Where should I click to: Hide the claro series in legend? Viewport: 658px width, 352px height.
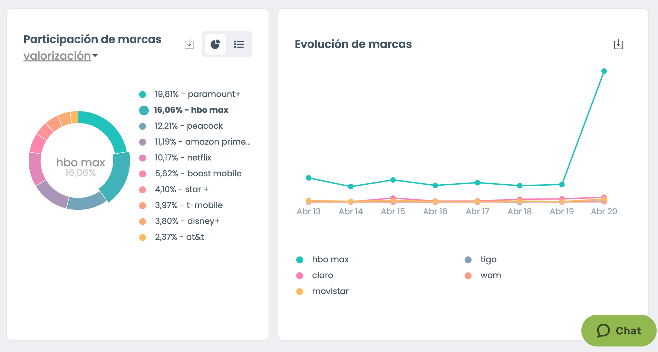322,275
